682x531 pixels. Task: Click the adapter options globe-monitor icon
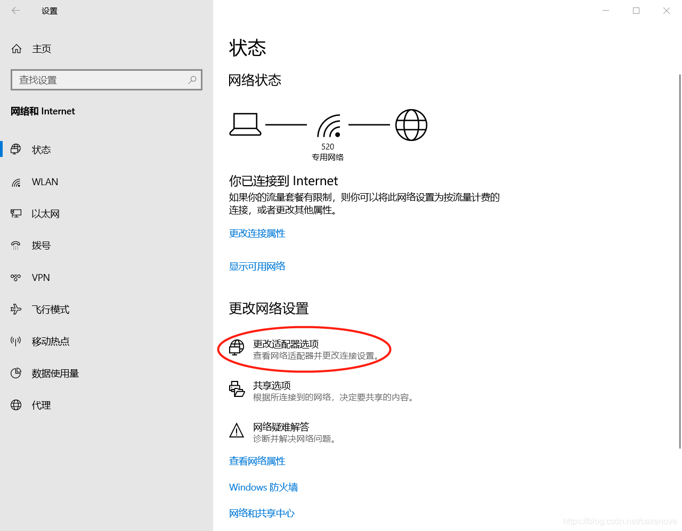coord(237,348)
